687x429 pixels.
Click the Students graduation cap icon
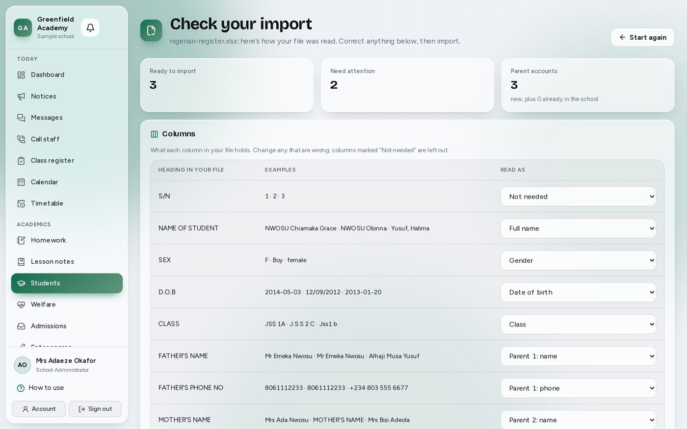point(21,283)
